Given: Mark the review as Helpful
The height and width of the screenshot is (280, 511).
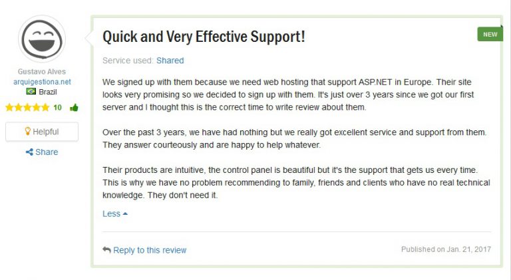Looking at the screenshot, I should click(x=41, y=132).
